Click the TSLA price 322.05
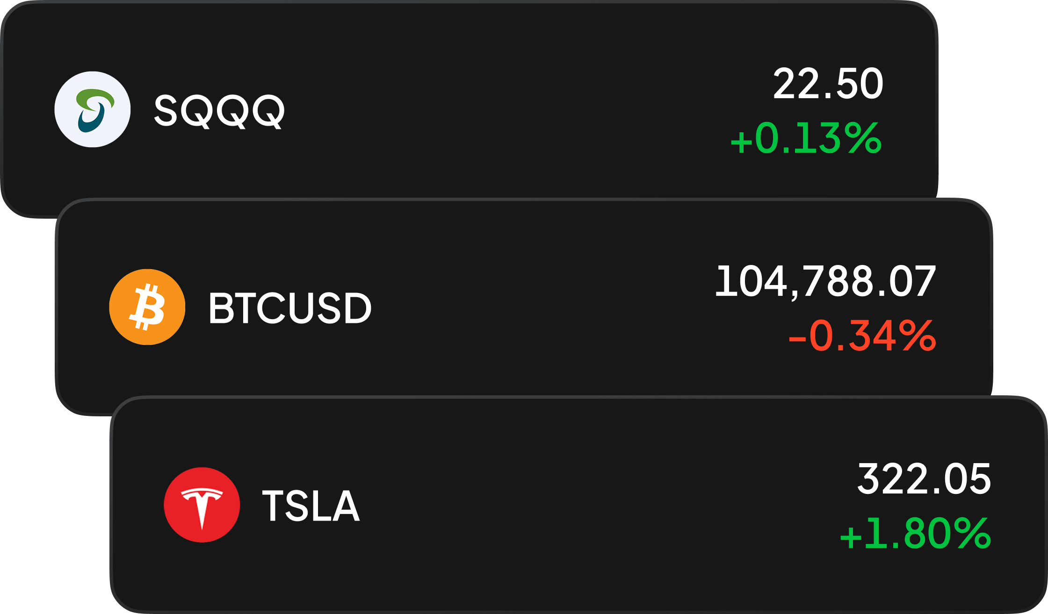 pyautogui.click(x=924, y=479)
